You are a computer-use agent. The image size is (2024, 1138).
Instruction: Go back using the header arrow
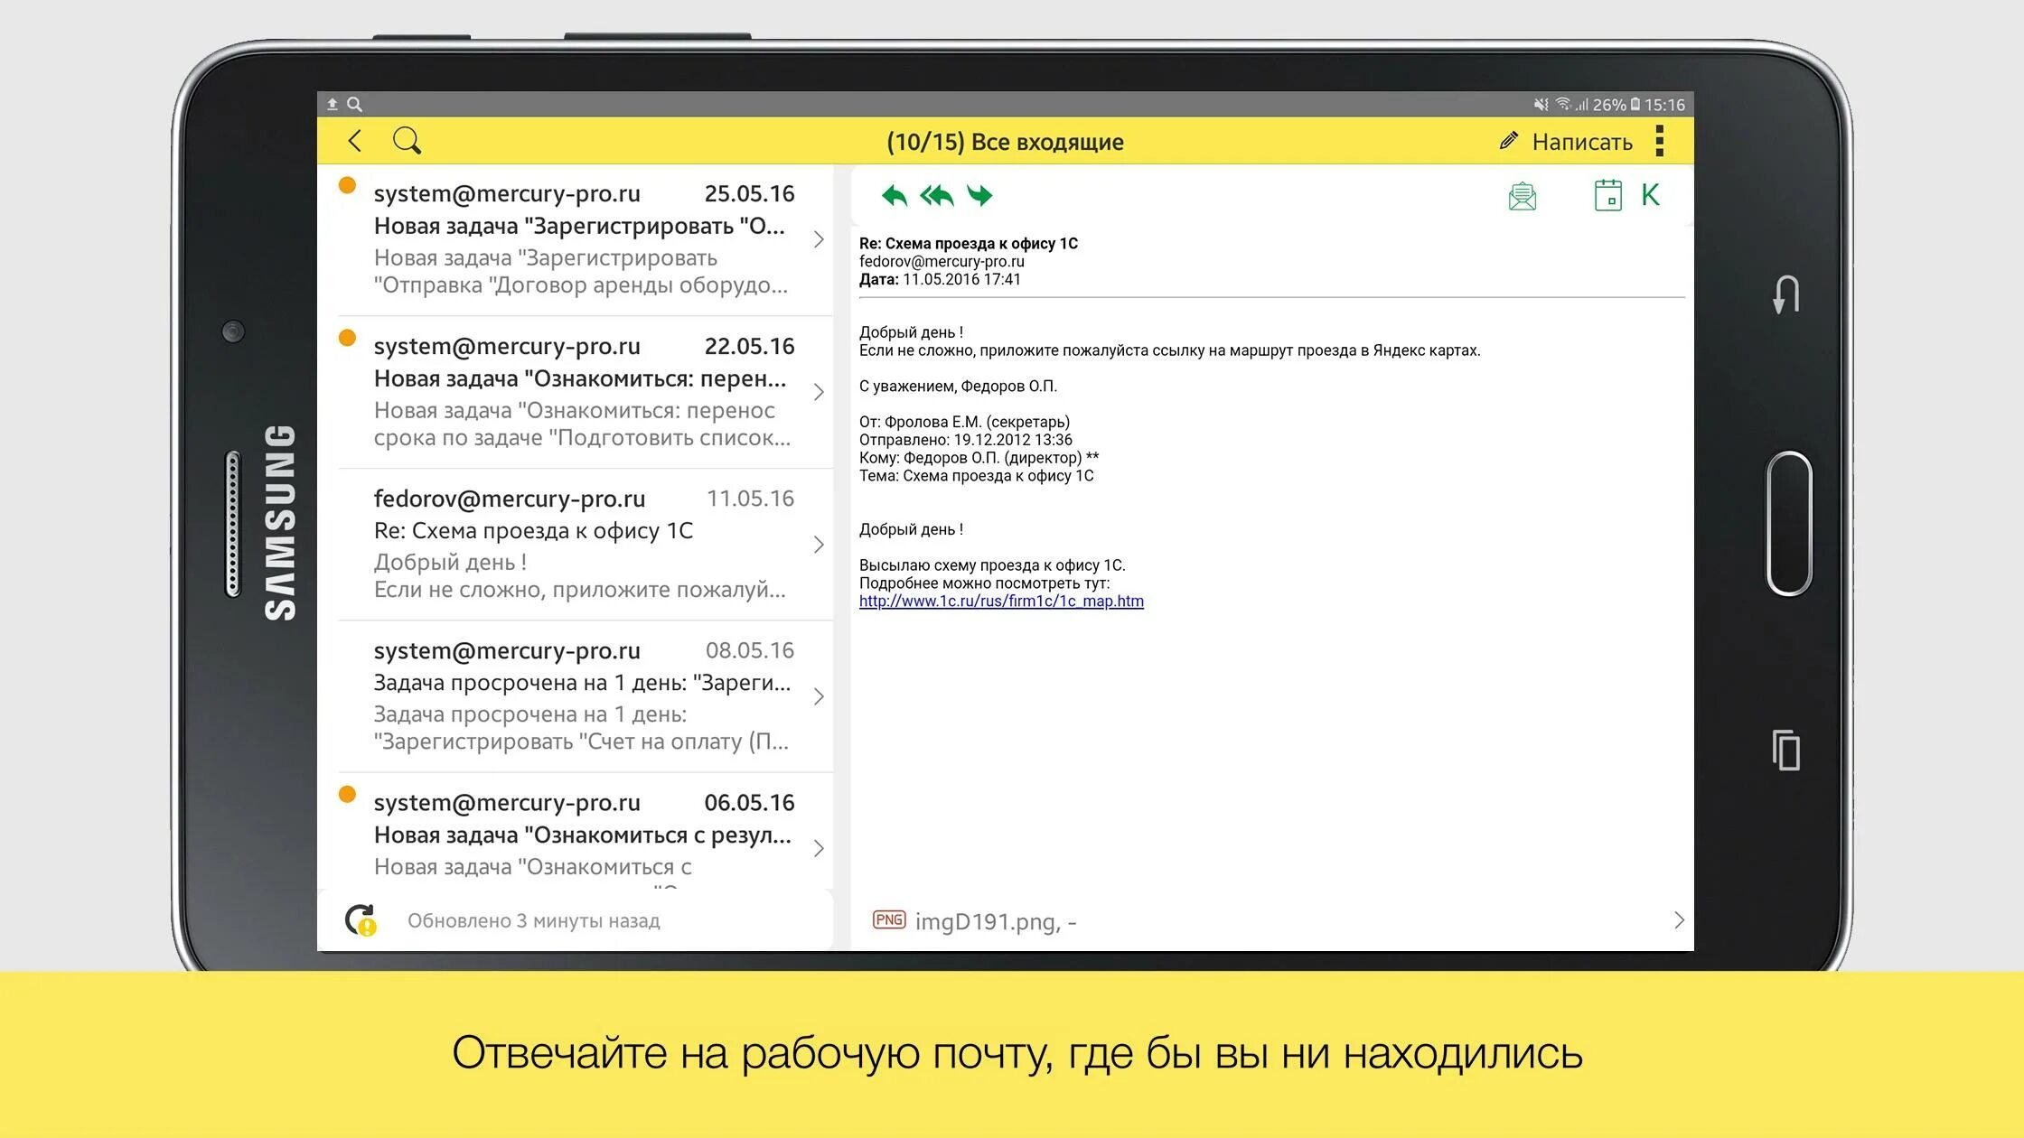[x=355, y=141]
